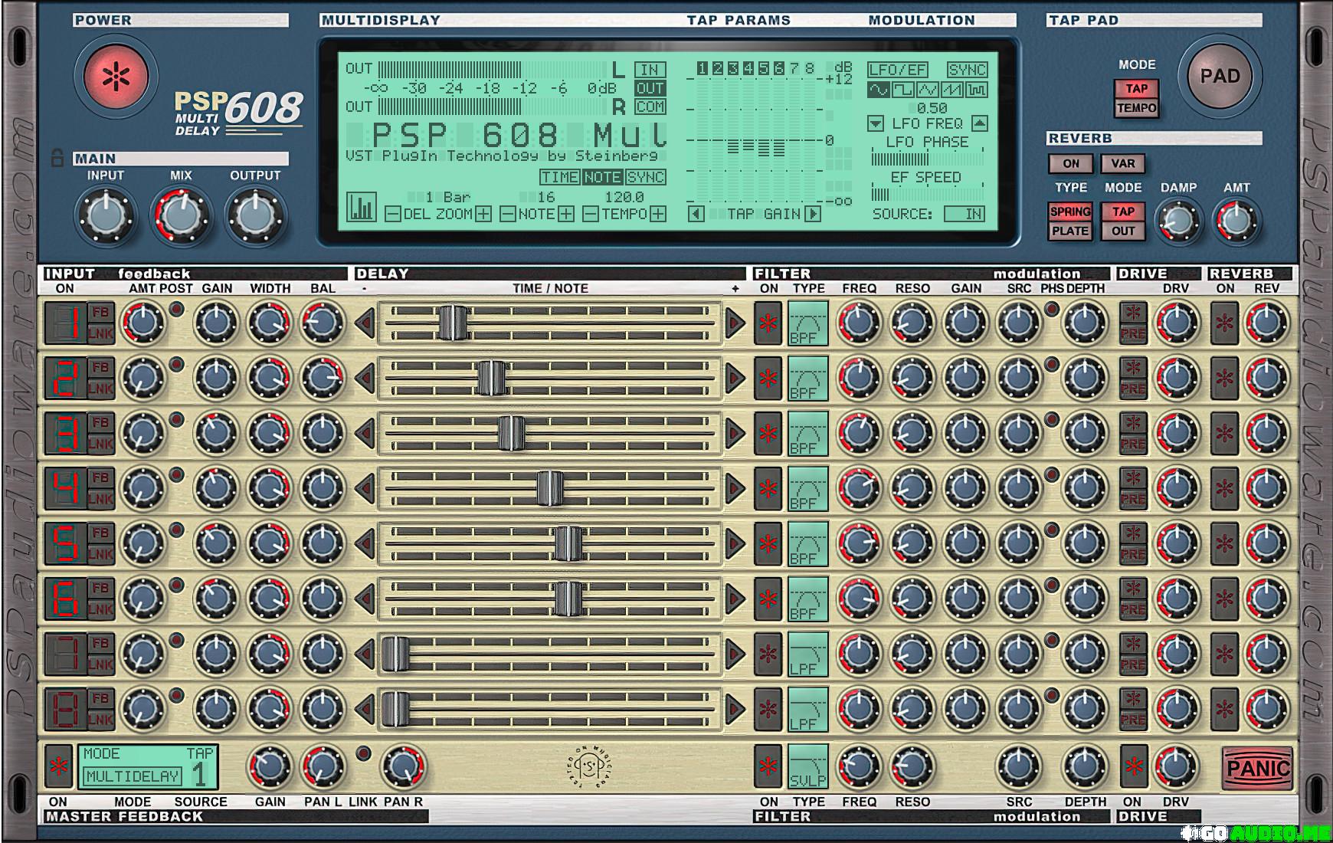Image resolution: width=1333 pixels, height=843 pixels.
Task: Select tap 7 in Tap Params header
Action: click(x=794, y=68)
